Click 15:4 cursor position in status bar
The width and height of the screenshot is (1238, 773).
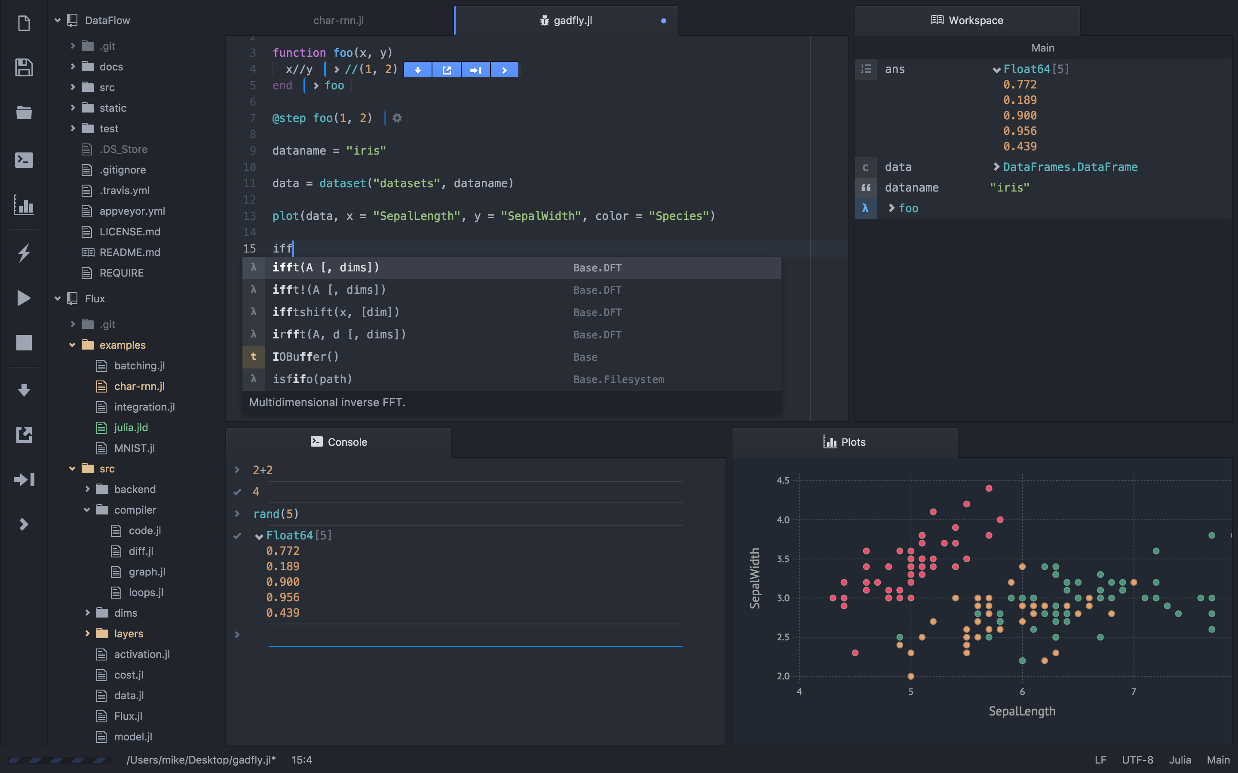pos(302,760)
